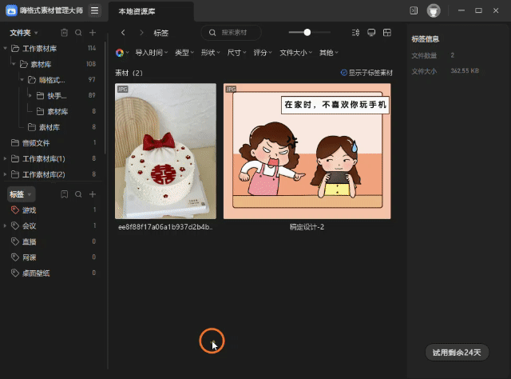Expand the 工作素材库(1) folder
The height and width of the screenshot is (379, 511).
[x=5, y=158]
